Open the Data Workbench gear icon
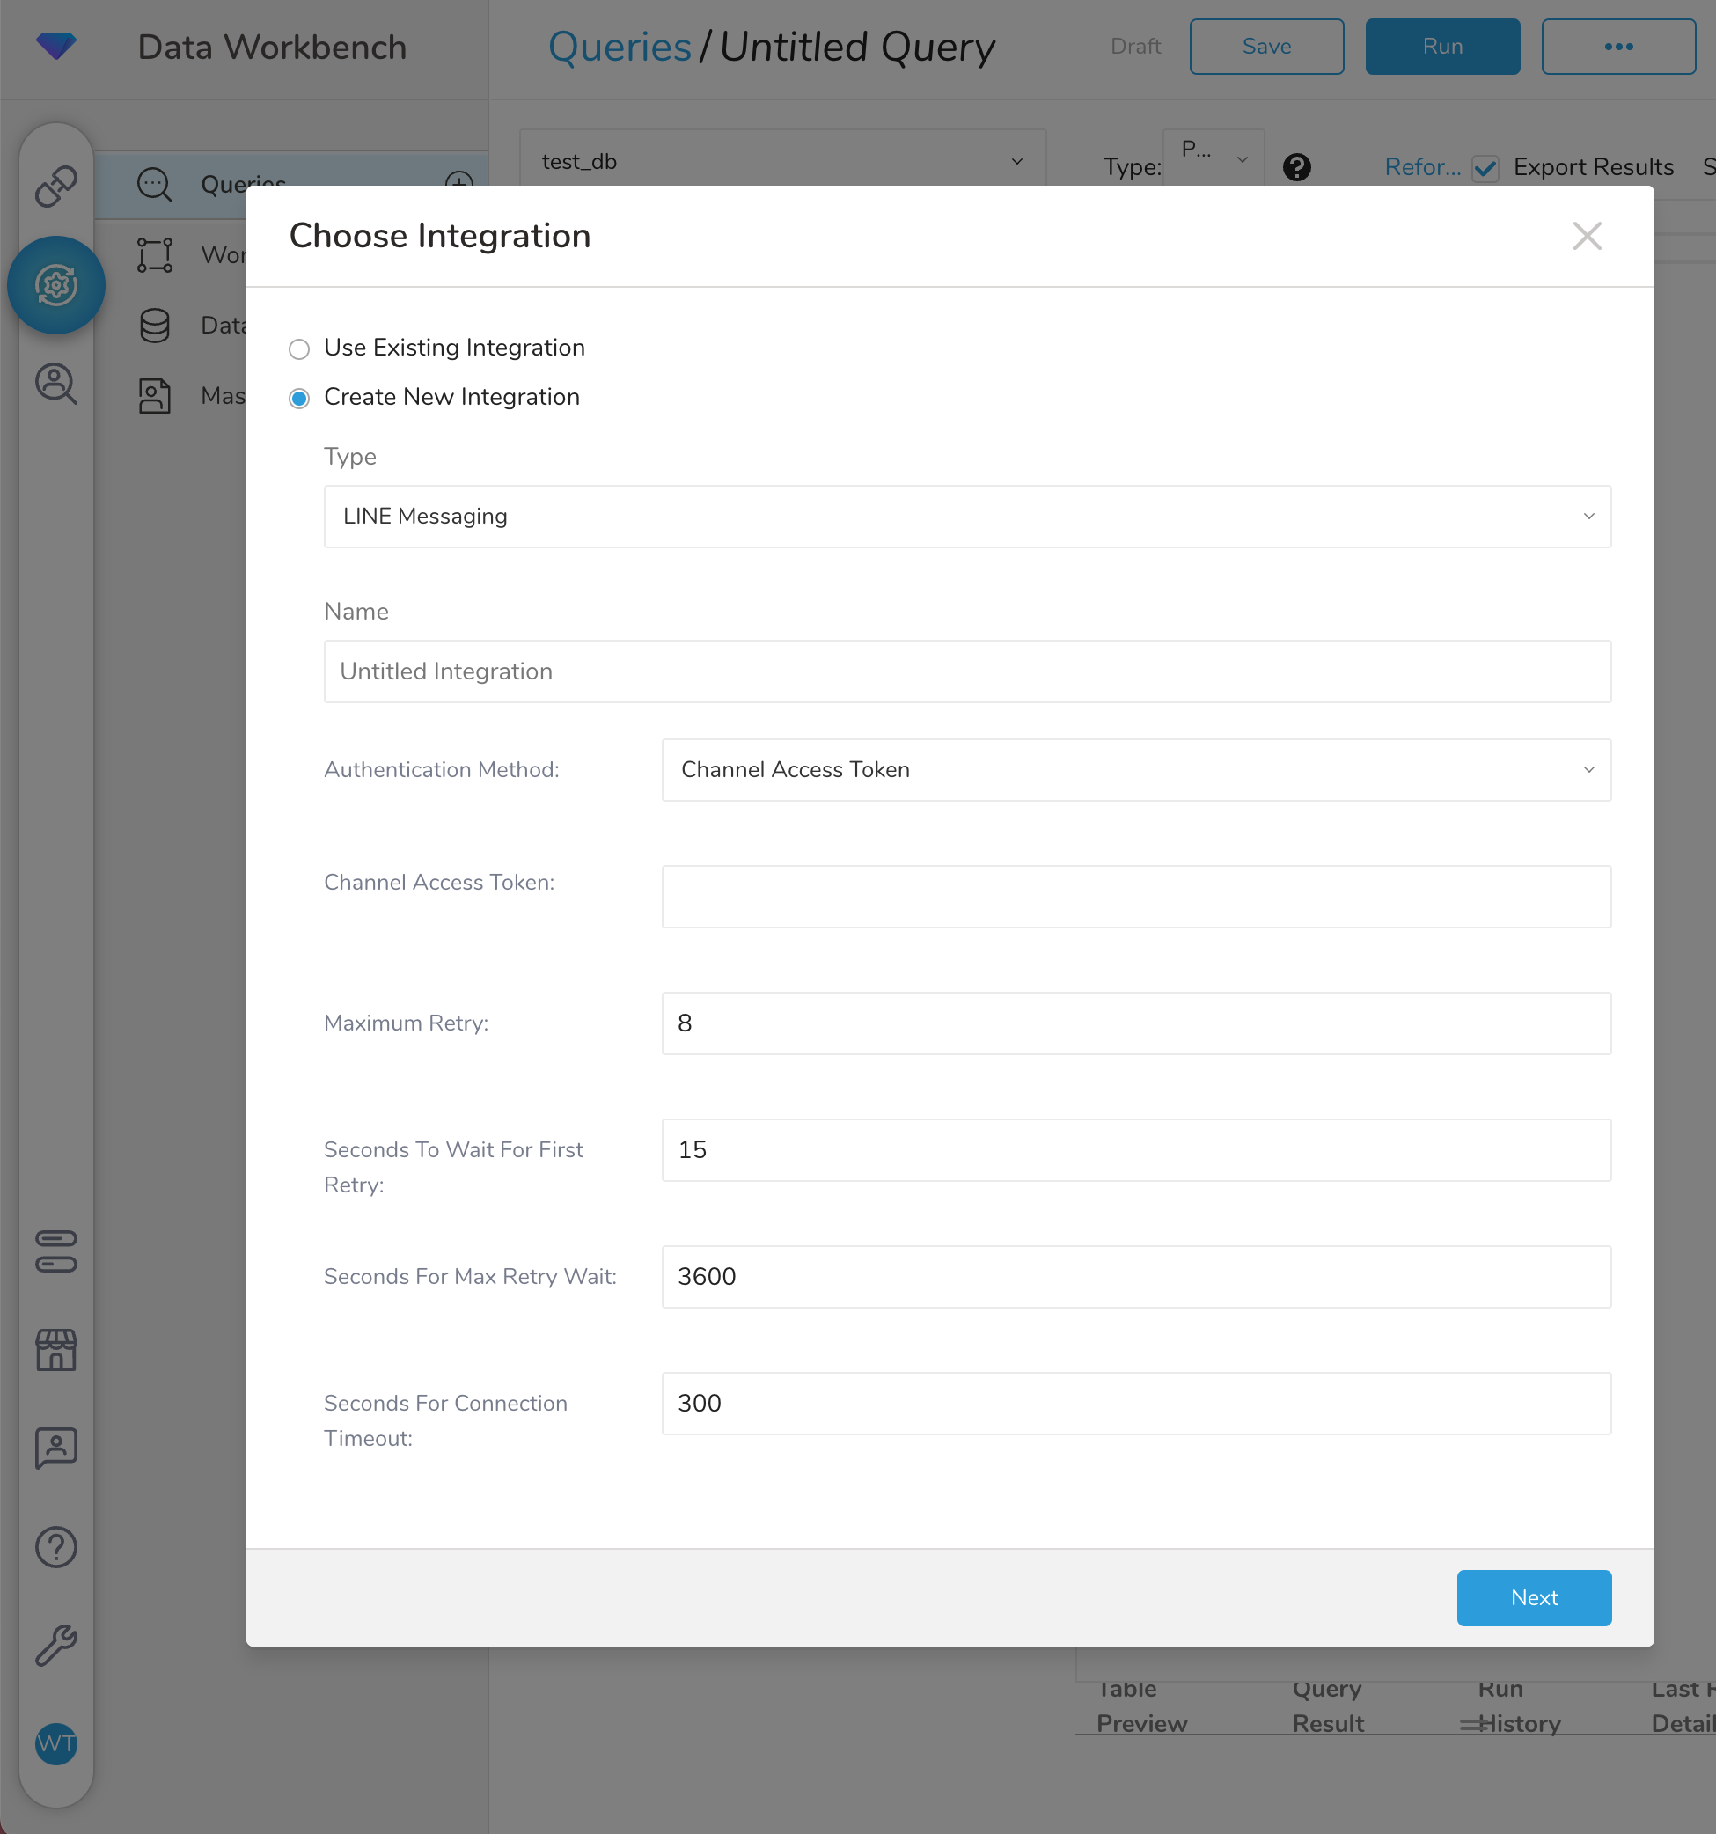 coord(55,285)
